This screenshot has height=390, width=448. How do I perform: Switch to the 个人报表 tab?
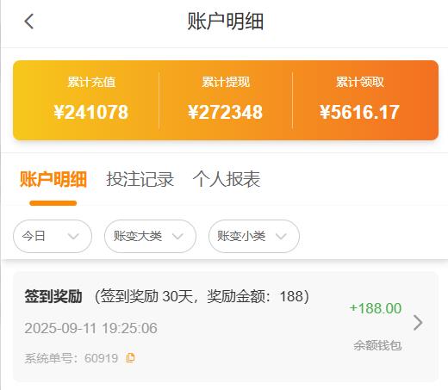pyautogui.click(x=227, y=179)
